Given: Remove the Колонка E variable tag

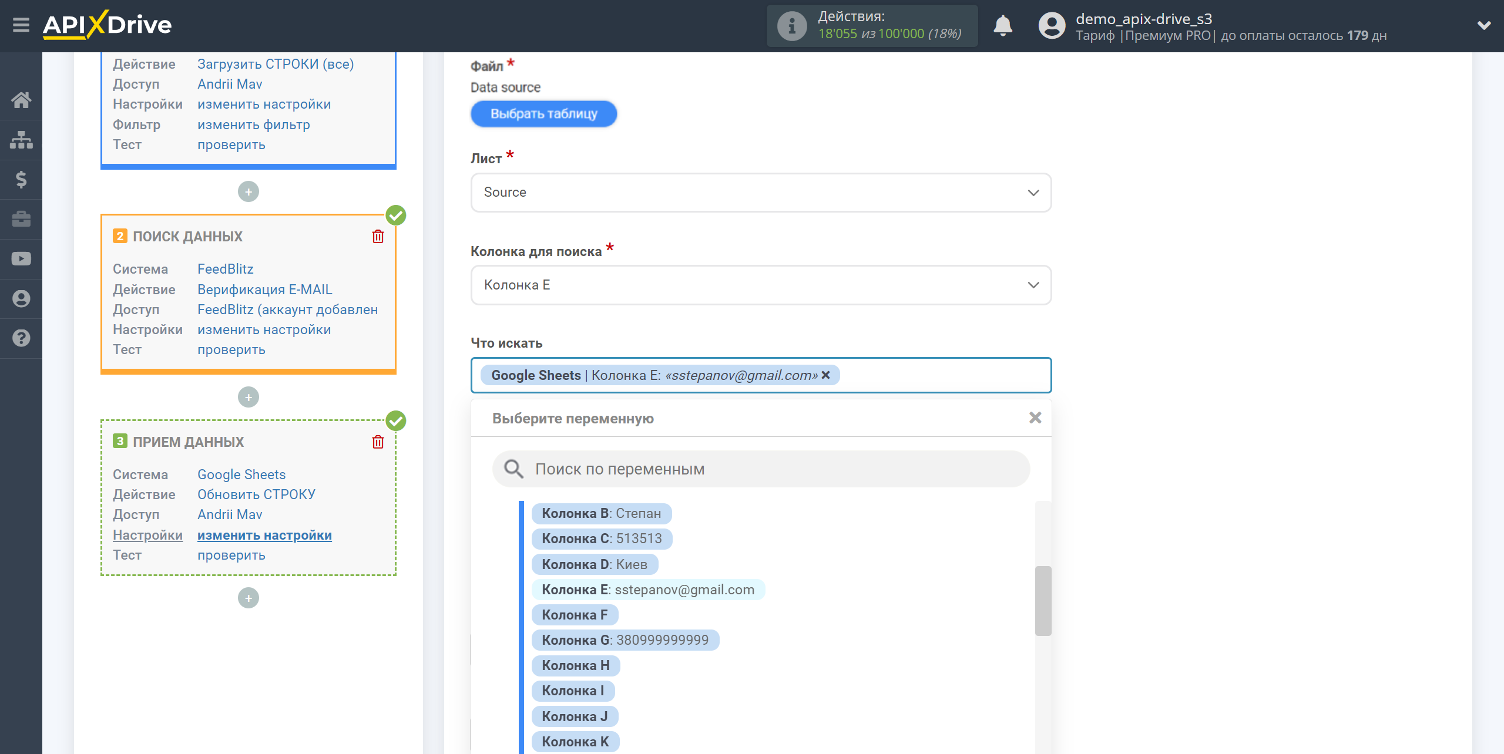Looking at the screenshot, I should point(825,375).
